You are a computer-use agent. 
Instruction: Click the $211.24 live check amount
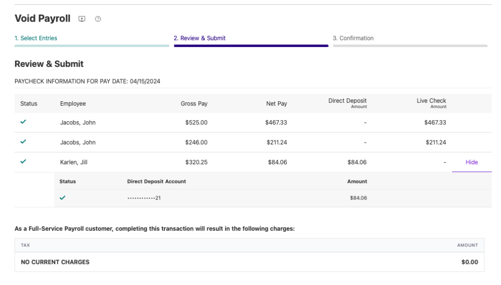click(x=436, y=142)
